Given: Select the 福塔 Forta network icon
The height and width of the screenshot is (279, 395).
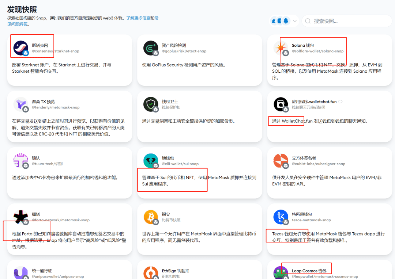Looking at the screenshot, I should coord(21,217).
